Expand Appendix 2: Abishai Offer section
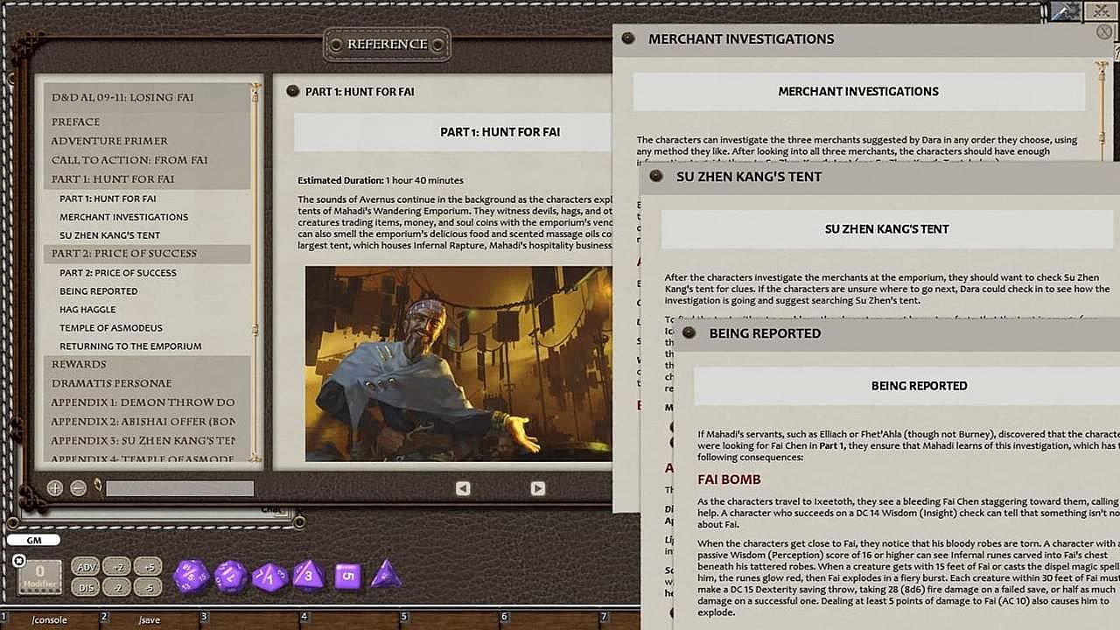The height and width of the screenshot is (630, 1120). (147, 422)
